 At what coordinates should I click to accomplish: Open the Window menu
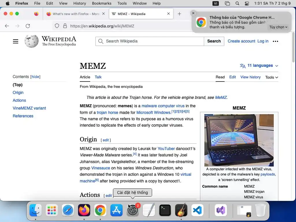140,3
